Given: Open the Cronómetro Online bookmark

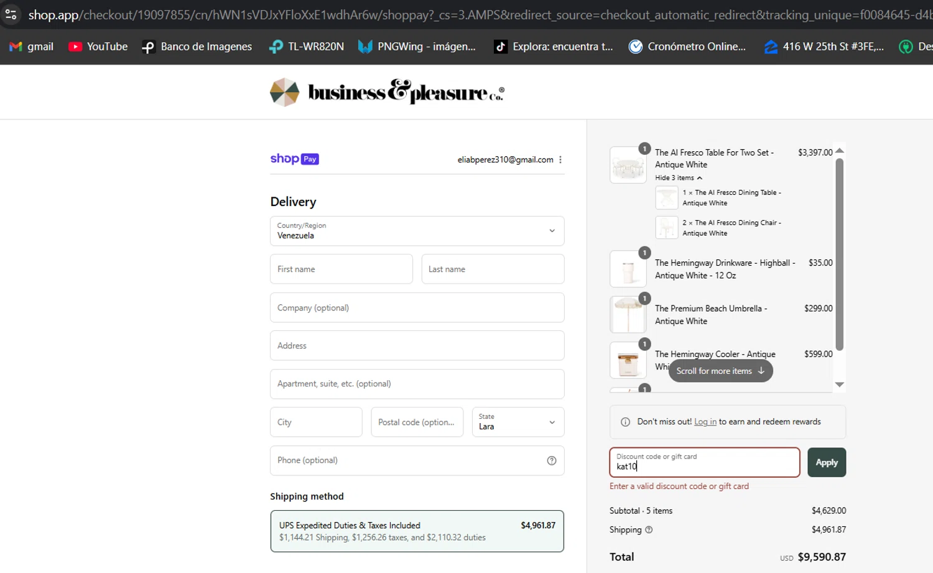Looking at the screenshot, I should click(x=687, y=47).
